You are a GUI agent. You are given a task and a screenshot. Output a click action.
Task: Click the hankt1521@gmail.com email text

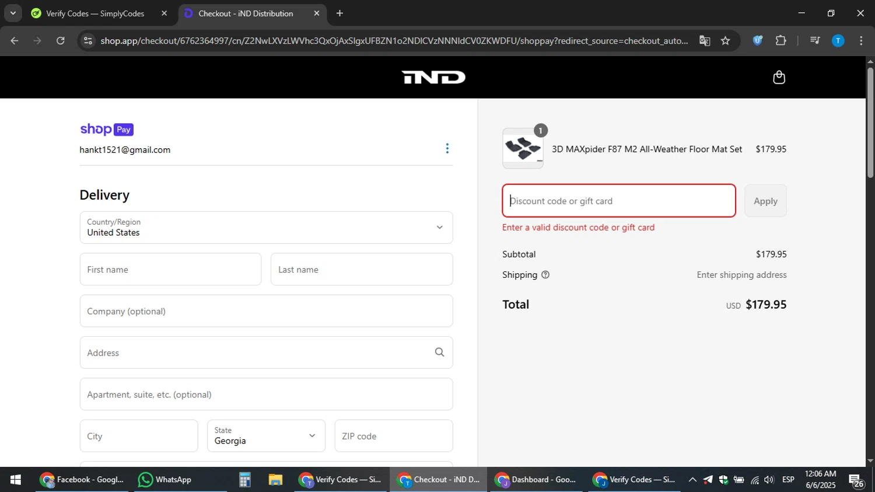(125, 149)
